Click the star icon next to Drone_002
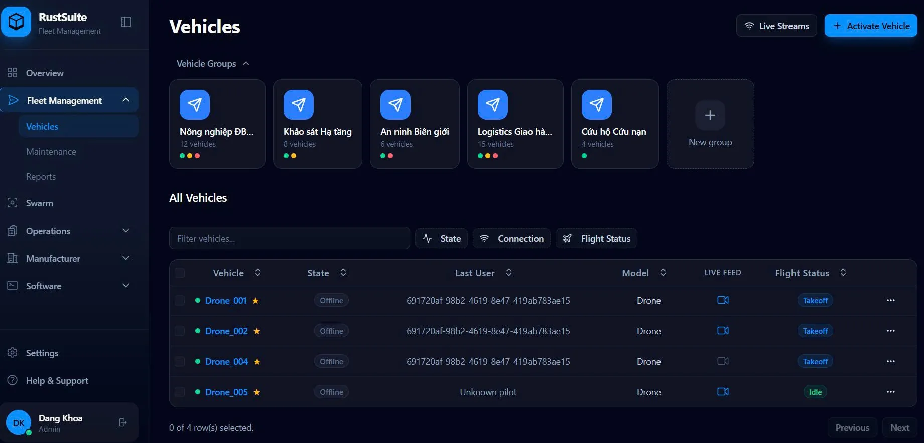This screenshot has height=443, width=924. [257, 331]
